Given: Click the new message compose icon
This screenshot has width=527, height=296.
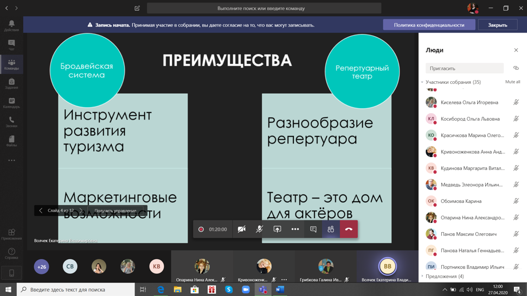Looking at the screenshot, I should (x=137, y=8).
